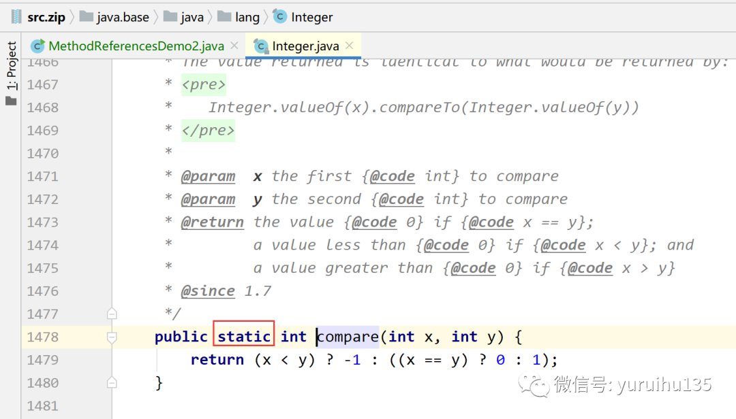
Task: Click the 'return' keyword on line 1479
Action: 217,359
